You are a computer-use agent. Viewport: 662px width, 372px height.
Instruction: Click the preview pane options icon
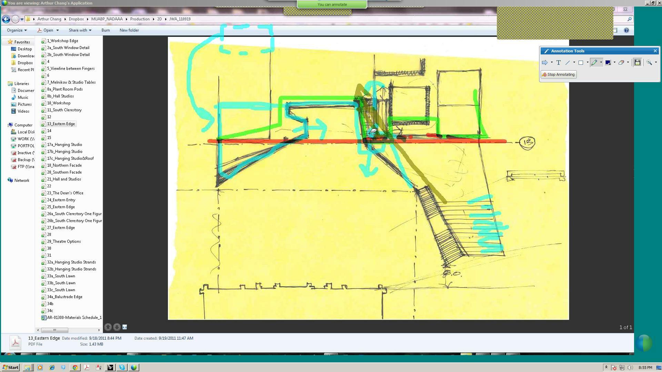tap(125, 327)
